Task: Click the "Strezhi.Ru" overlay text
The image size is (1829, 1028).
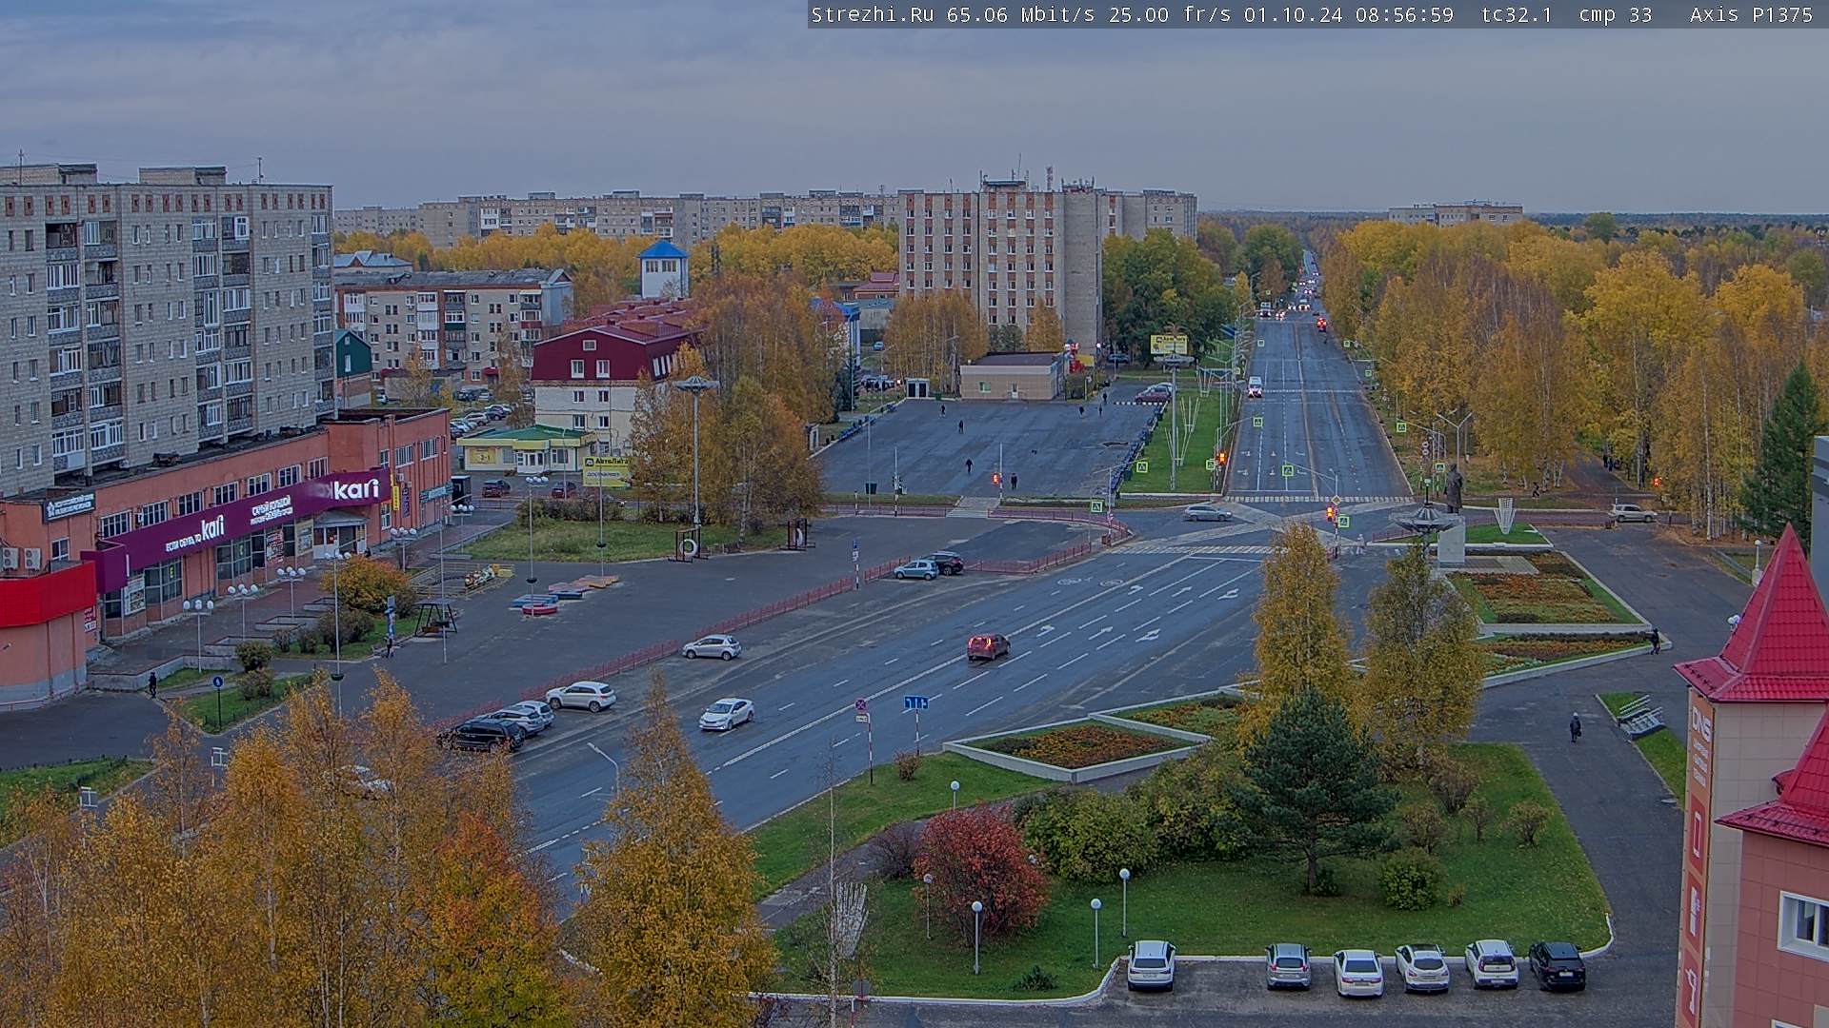Action: pyautogui.click(x=872, y=14)
